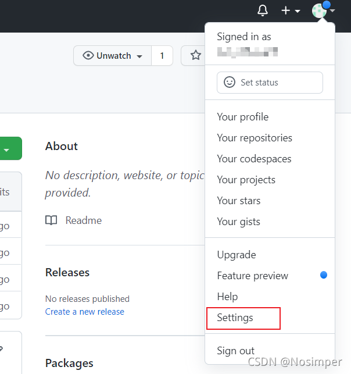Image resolution: width=351 pixels, height=374 pixels.
Task: Click the Set status button
Action: tap(270, 83)
